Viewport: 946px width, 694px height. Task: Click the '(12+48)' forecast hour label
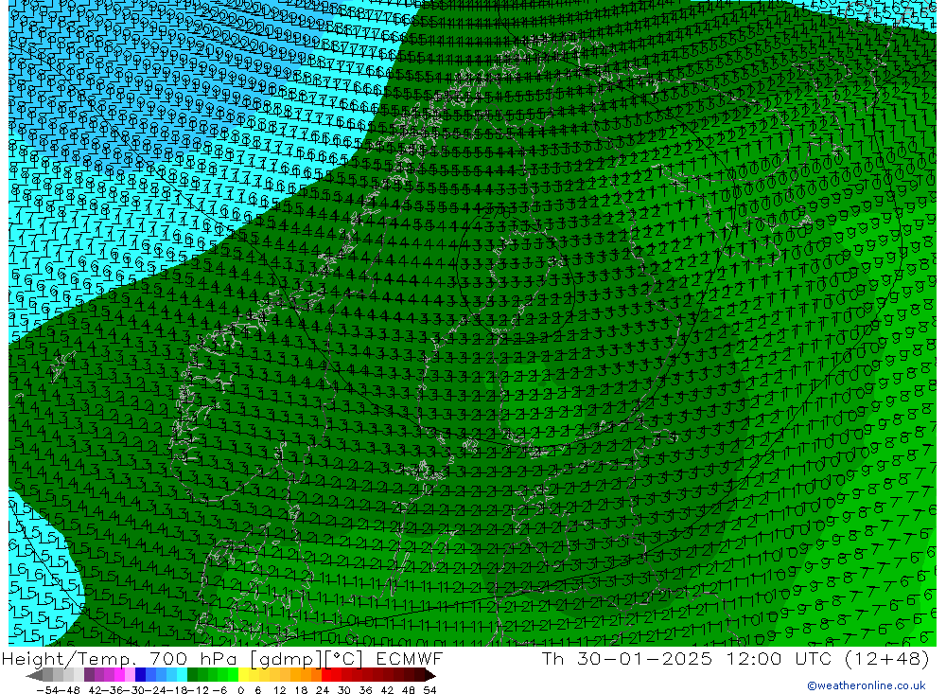(x=885, y=659)
